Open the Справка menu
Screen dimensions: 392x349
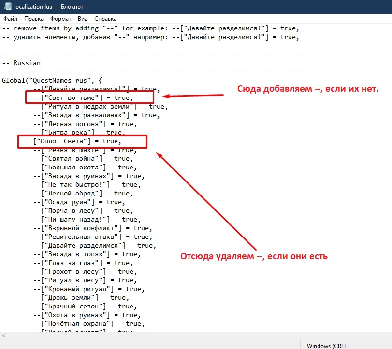tap(105, 19)
